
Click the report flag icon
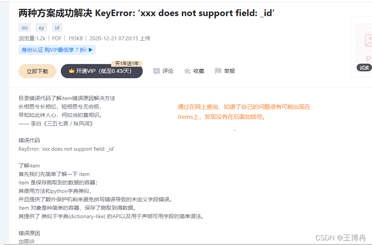[x=218, y=71]
